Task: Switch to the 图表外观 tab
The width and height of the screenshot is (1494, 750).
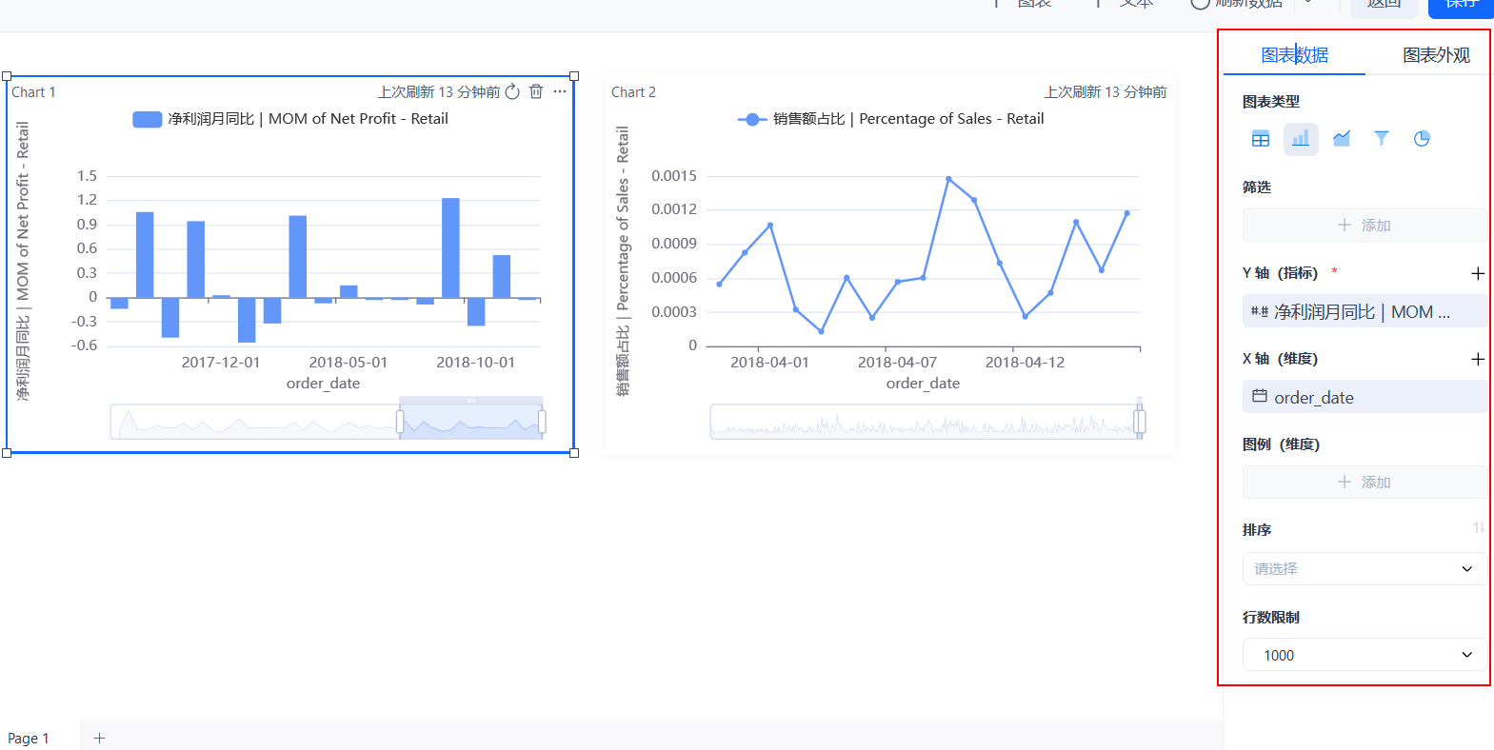Action: pyautogui.click(x=1436, y=55)
